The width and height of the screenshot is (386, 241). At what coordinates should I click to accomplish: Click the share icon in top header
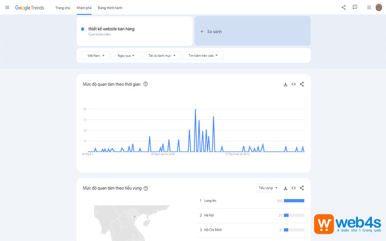tap(344, 8)
